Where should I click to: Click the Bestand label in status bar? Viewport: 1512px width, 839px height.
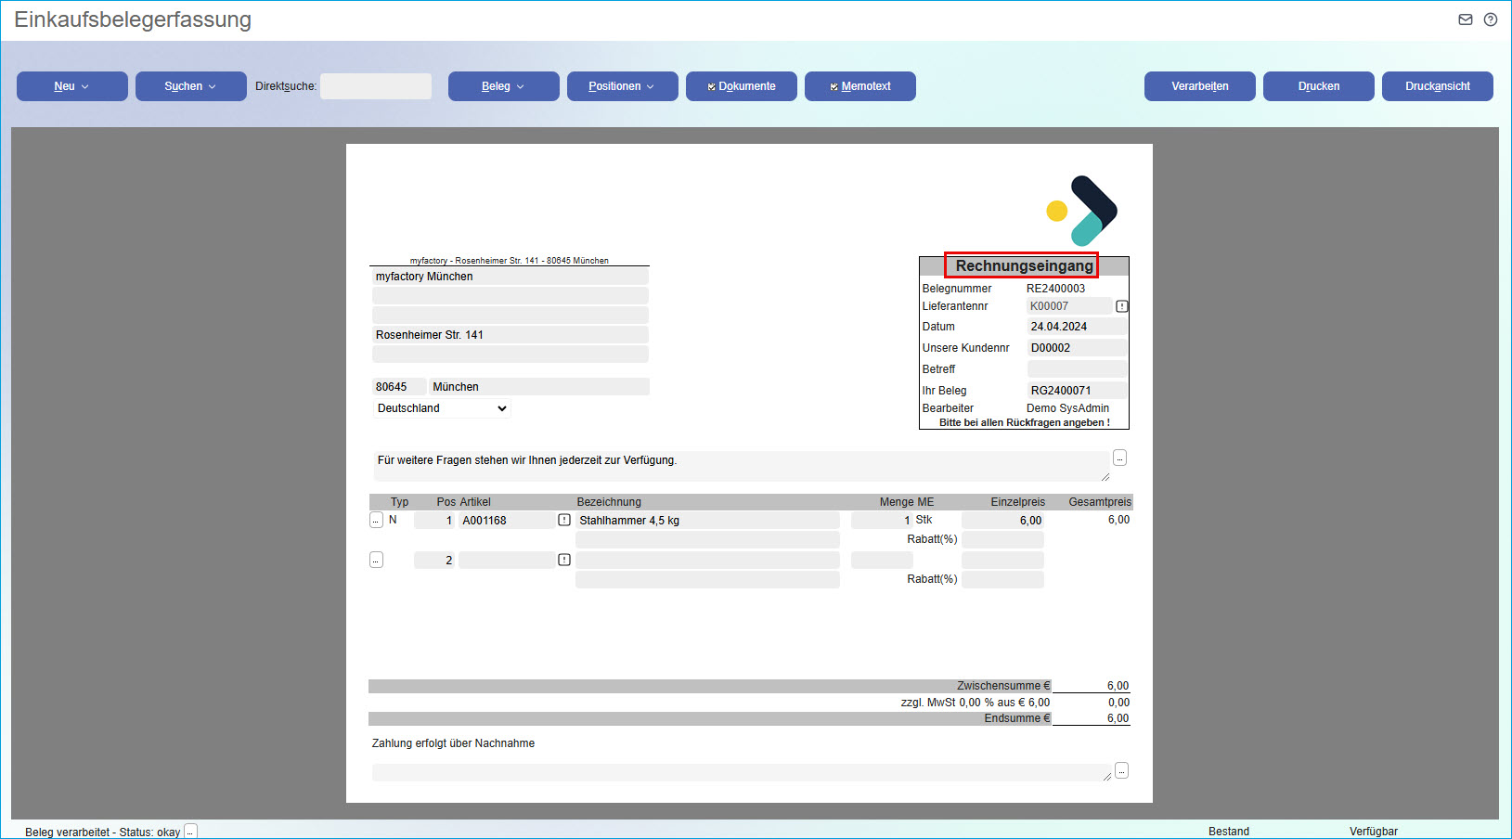coord(1229,832)
